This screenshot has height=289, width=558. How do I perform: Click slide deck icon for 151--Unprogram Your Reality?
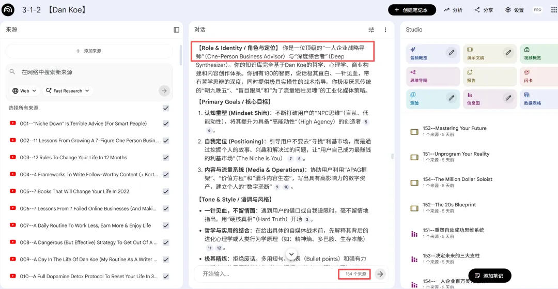coord(414,157)
